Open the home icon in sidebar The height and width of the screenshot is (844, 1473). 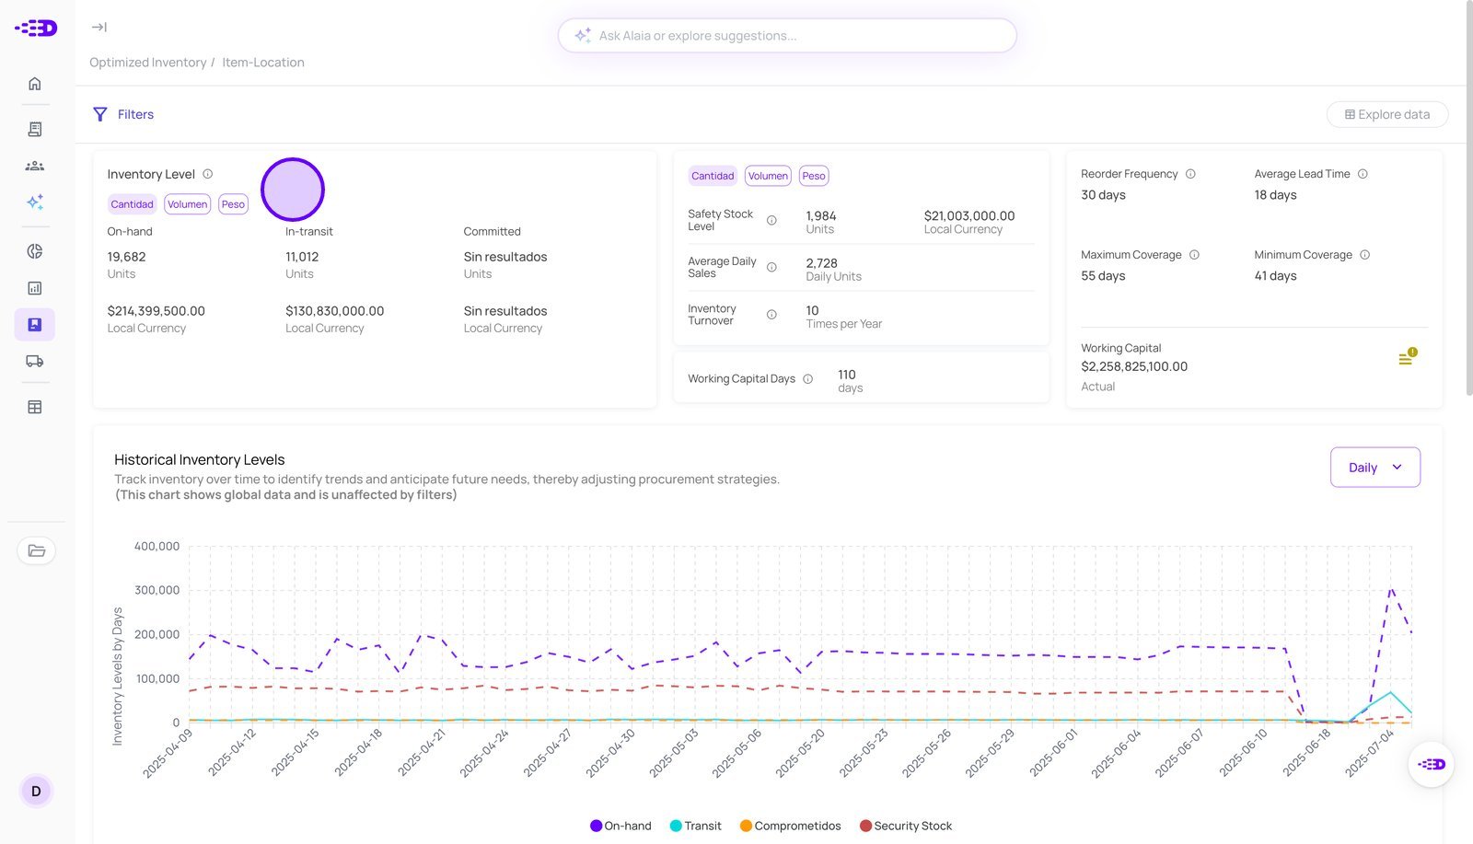[x=35, y=84]
